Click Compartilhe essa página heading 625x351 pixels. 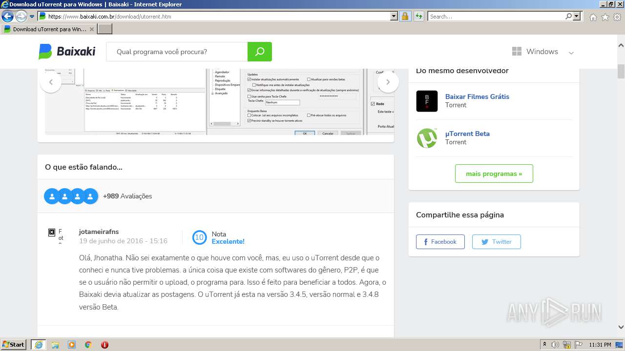(460, 215)
